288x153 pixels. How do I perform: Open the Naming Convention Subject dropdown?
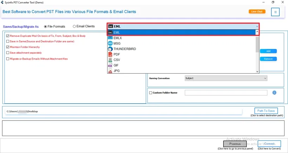226,78
